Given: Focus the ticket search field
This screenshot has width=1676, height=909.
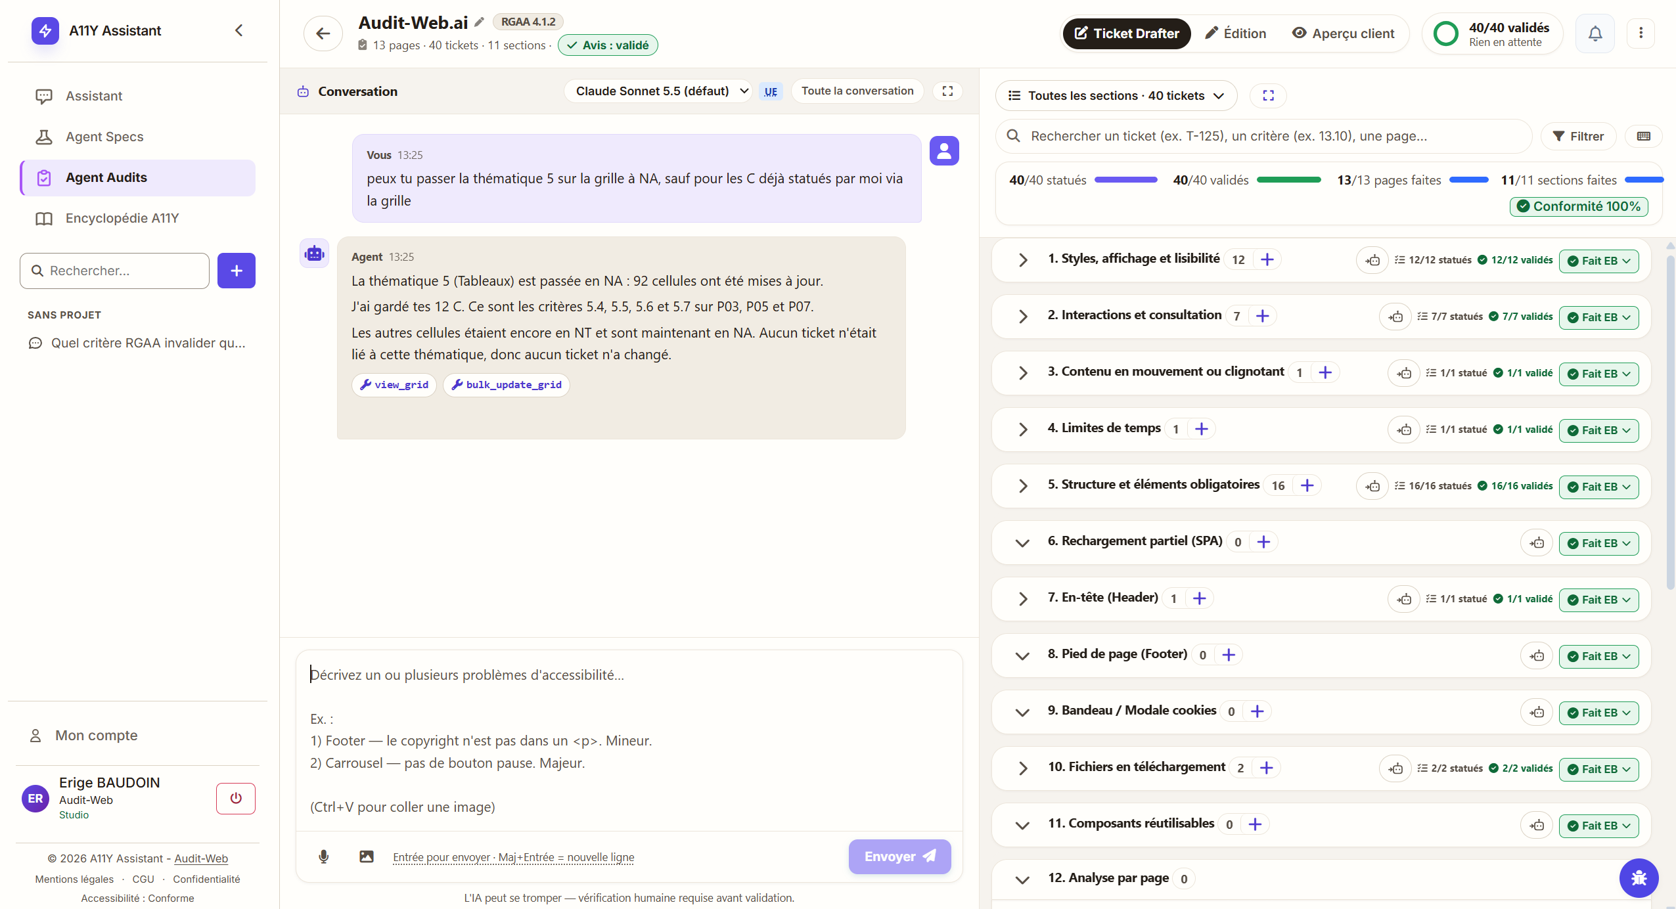Looking at the screenshot, I should pos(1264,136).
